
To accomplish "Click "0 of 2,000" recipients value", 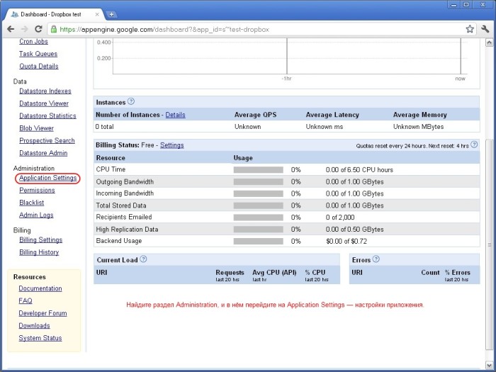I will [340, 218].
